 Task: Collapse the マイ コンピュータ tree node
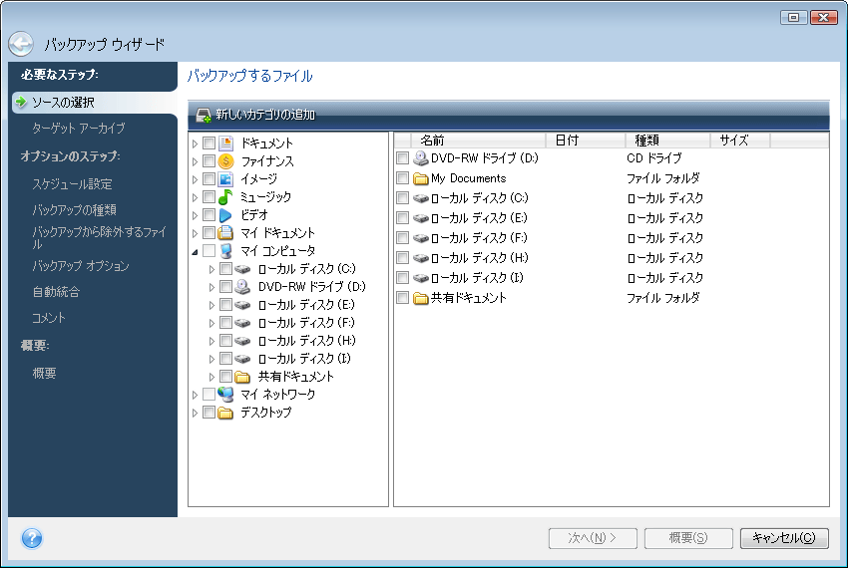195,251
